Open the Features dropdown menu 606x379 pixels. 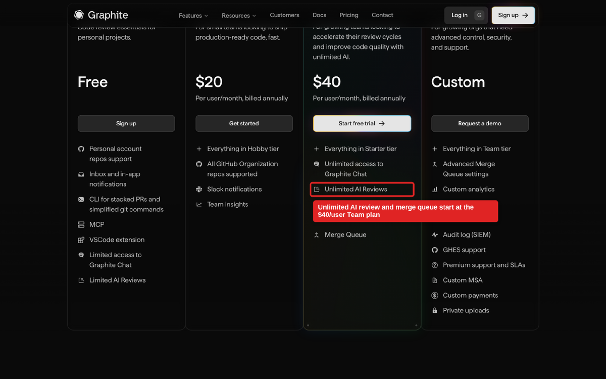[x=193, y=16]
